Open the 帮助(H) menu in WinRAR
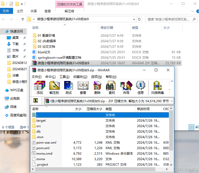This screenshot has width=199, height=173. point(111,77)
